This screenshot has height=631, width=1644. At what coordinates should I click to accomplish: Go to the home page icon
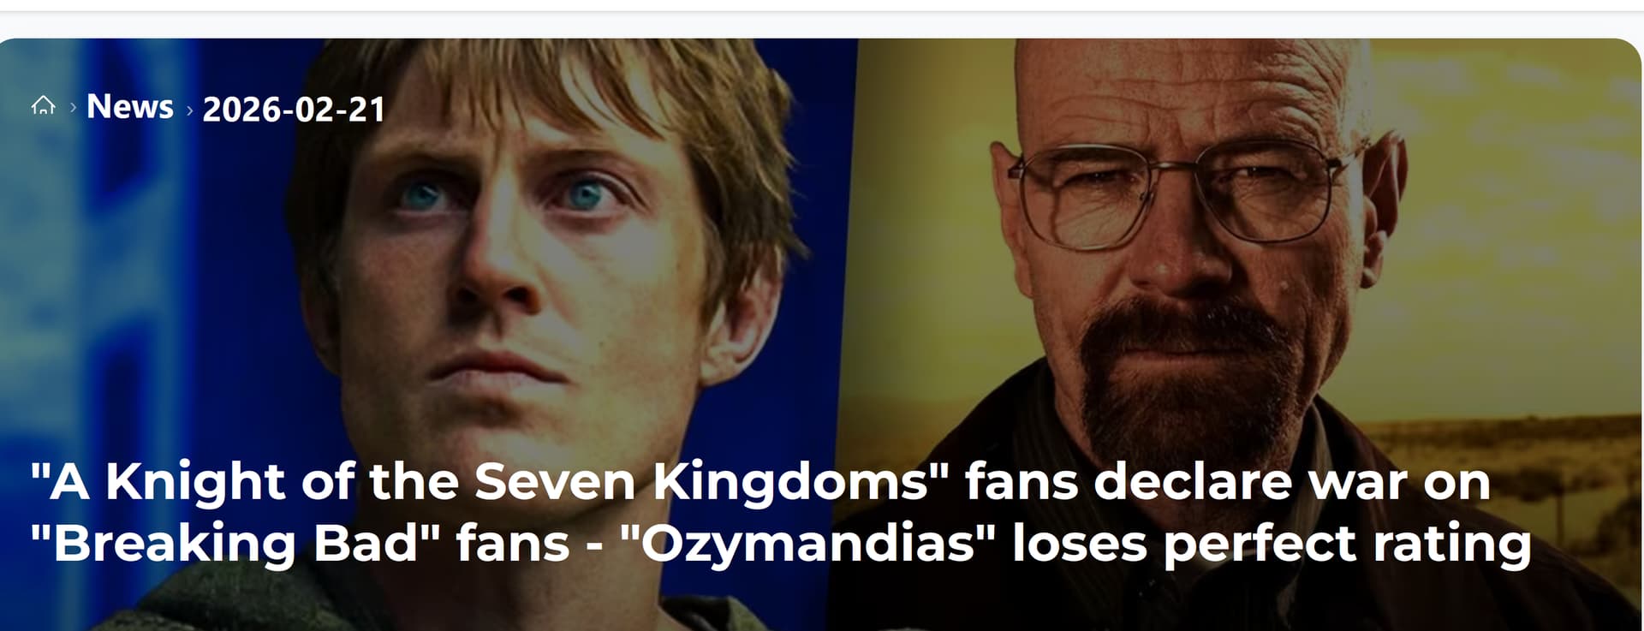tap(43, 106)
